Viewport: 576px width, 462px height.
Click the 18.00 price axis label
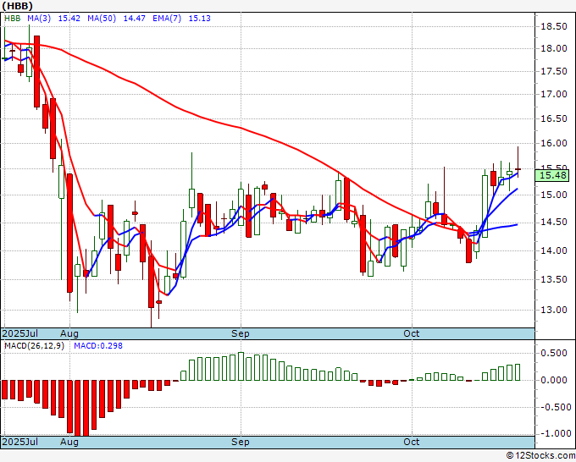pos(554,48)
